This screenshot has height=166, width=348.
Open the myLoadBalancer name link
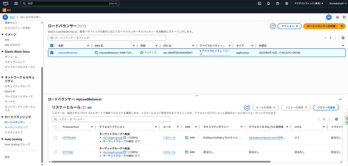(x=68, y=53)
